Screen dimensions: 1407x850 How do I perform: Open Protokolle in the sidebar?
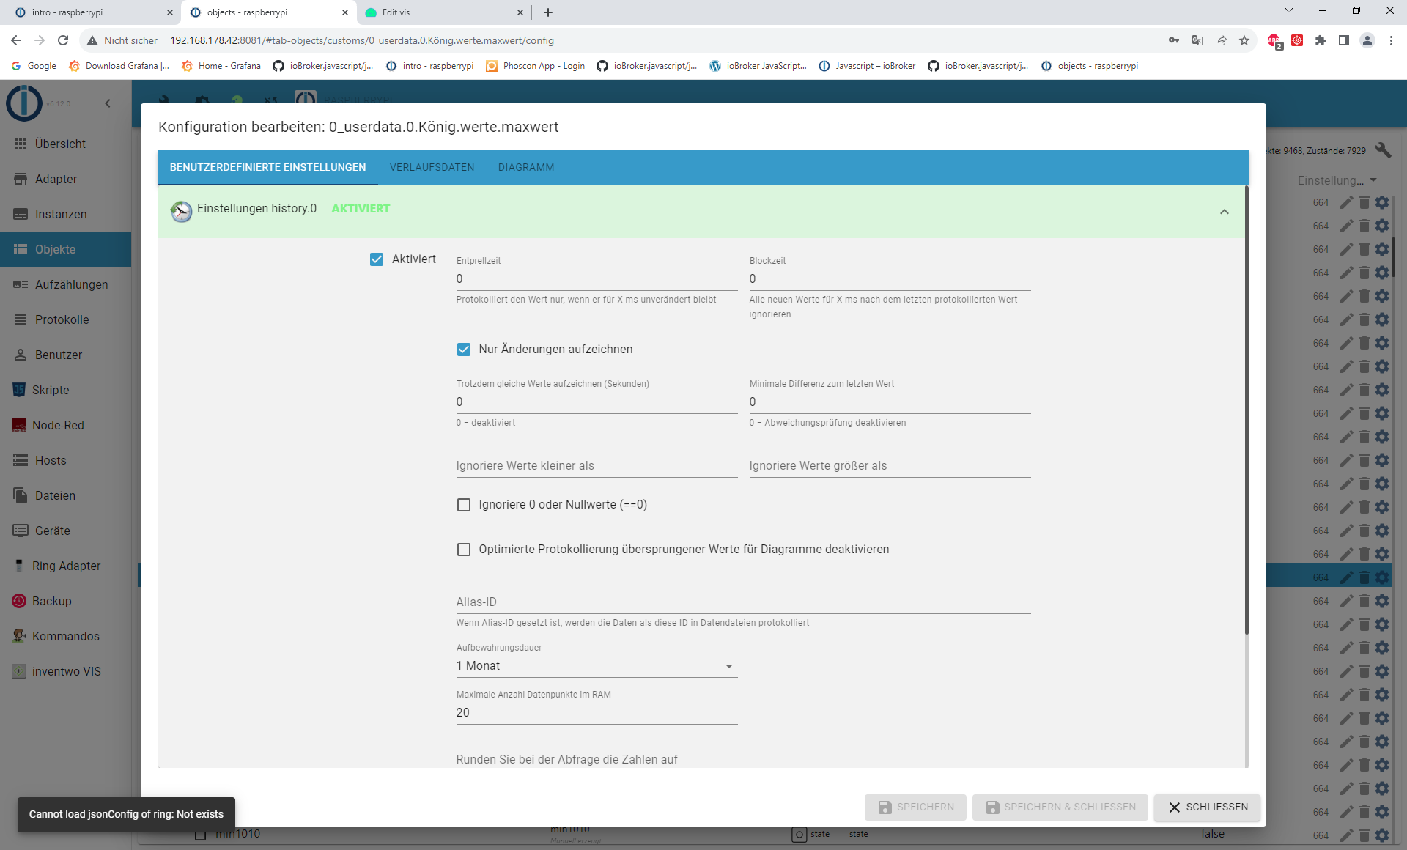tap(65, 319)
